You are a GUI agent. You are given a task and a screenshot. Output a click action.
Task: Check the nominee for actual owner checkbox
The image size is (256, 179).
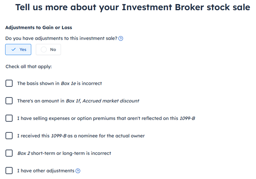pos(9,136)
